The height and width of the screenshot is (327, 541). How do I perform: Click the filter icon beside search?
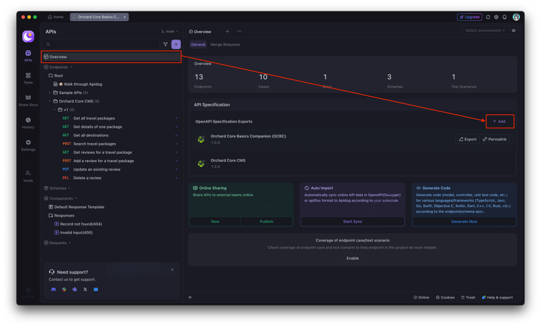[x=165, y=44]
